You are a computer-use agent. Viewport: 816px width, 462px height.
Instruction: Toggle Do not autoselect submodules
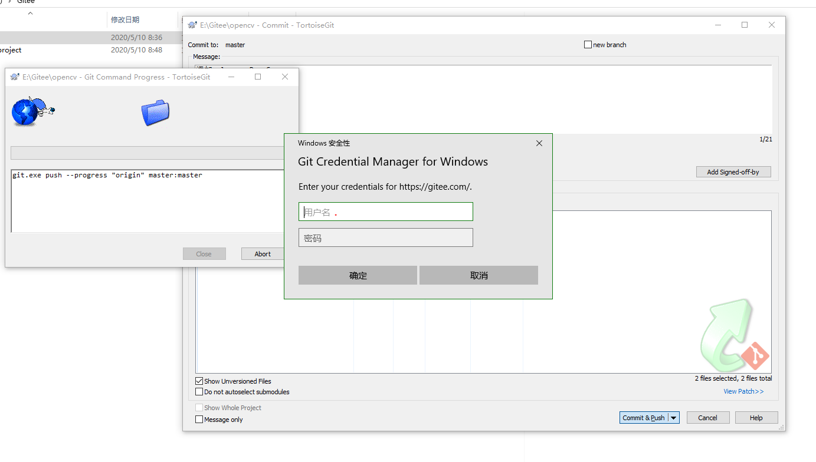199,392
